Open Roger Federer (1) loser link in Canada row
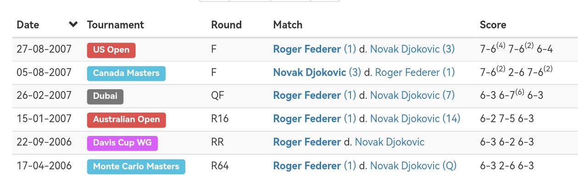Image resolution: width=578 pixels, height=189 pixels. pyautogui.click(x=415, y=72)
